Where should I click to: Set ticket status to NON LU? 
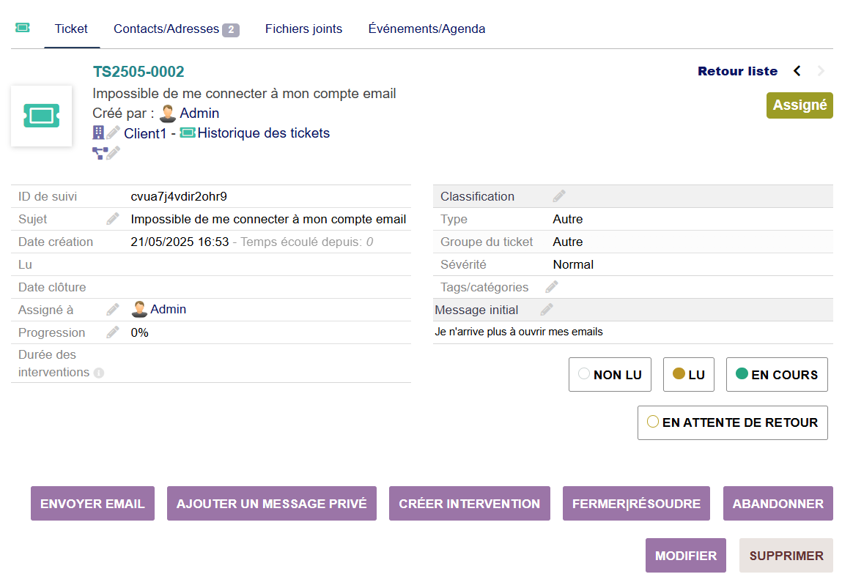(610, 375)
